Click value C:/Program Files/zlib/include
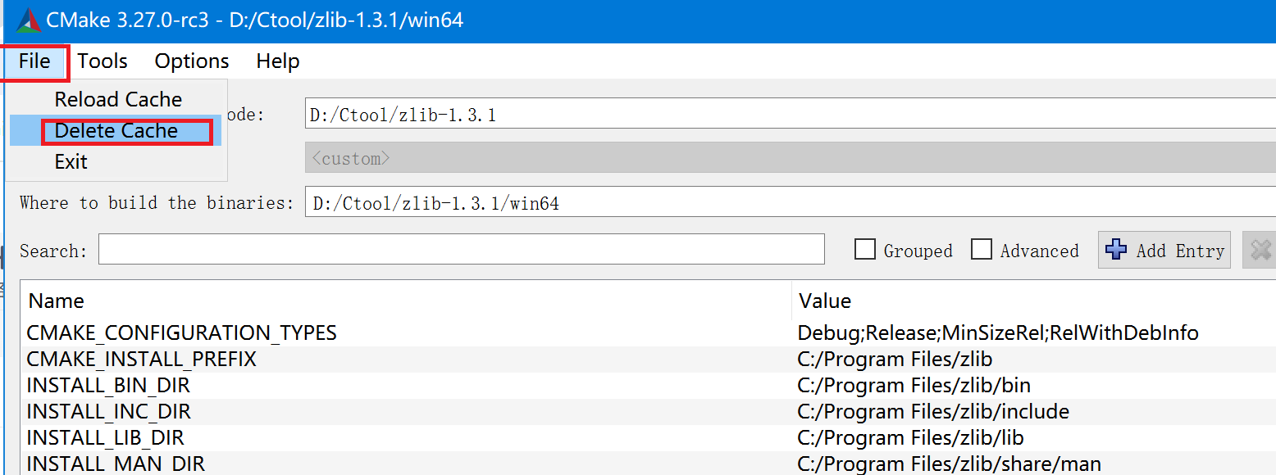Viewport: 1276px width, 475px height. [x=933, y=412]
